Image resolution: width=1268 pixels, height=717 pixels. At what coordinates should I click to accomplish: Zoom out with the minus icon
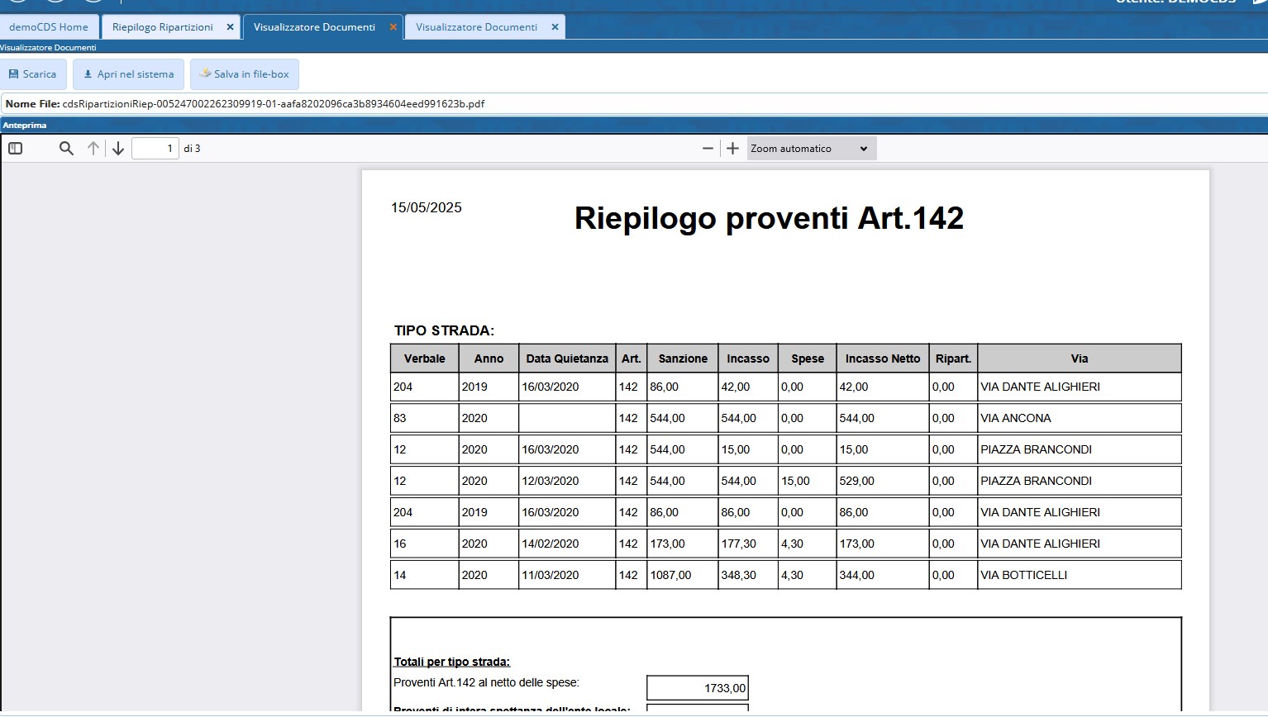pos(708,149)
